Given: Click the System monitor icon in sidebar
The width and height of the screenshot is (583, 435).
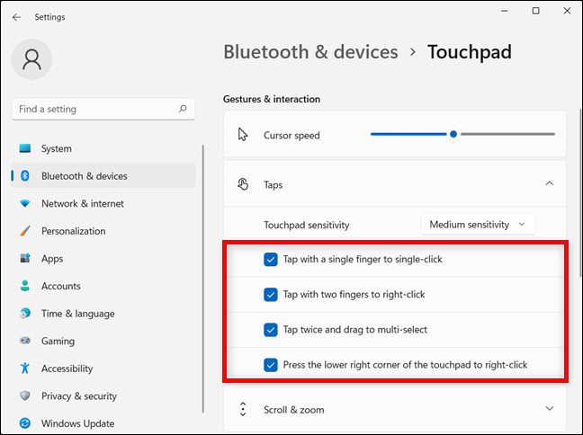Looking at the screenshot, I should [25, 149].
